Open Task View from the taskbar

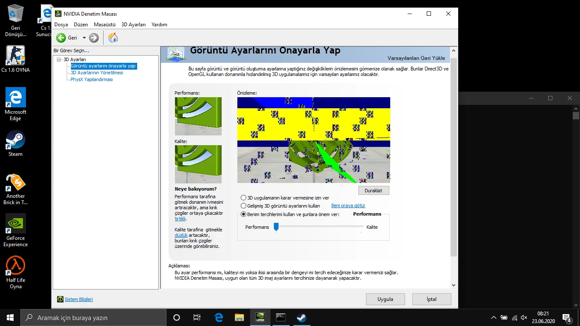coord(197,318)
